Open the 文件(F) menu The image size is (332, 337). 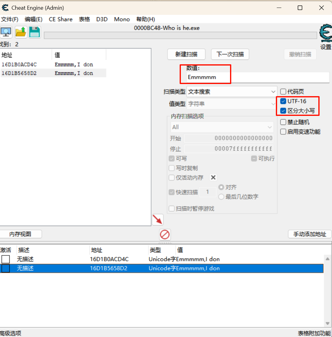pos(9,19)
